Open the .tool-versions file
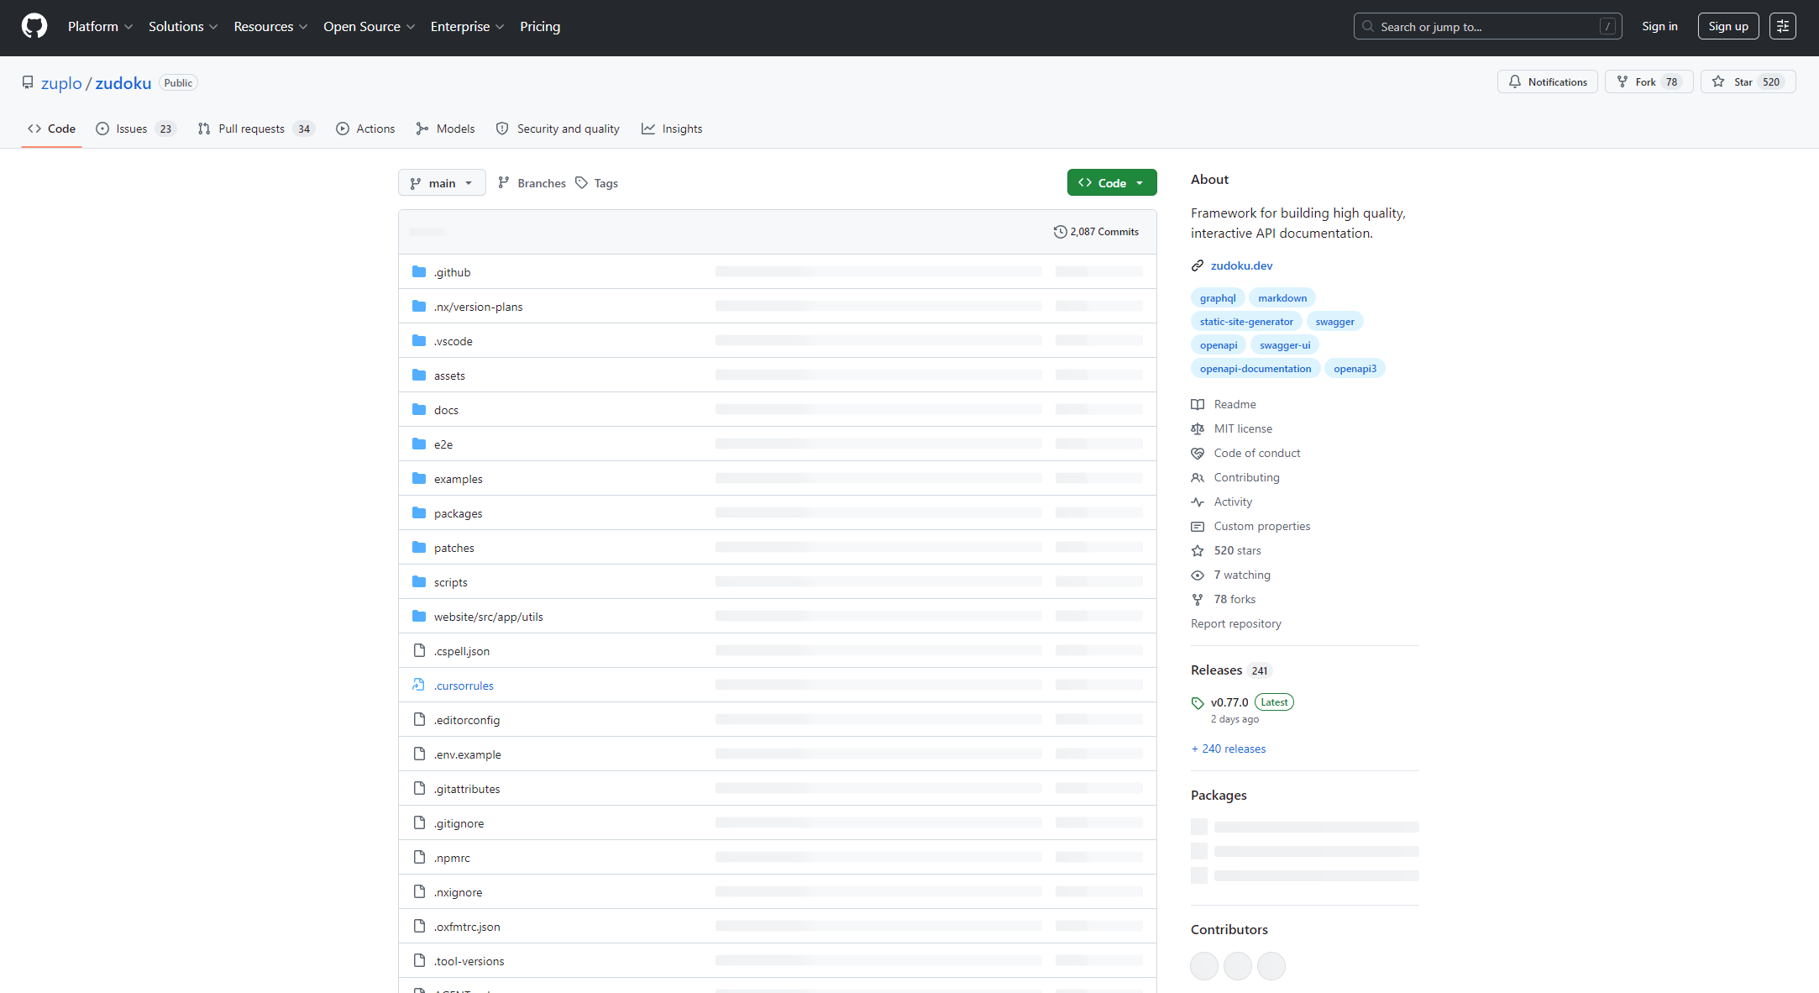1819x993 pixels. (469, 961)
